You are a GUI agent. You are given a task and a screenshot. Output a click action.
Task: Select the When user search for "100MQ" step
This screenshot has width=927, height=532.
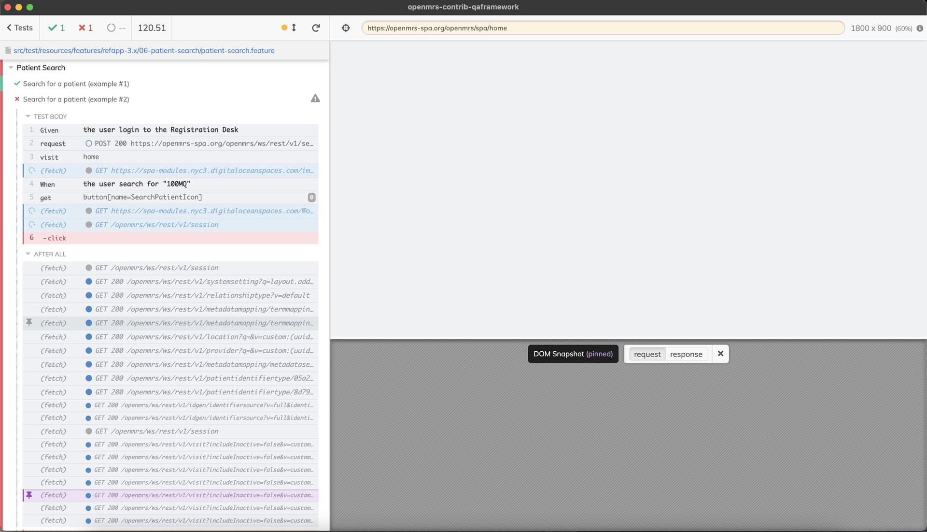point(170,184)
